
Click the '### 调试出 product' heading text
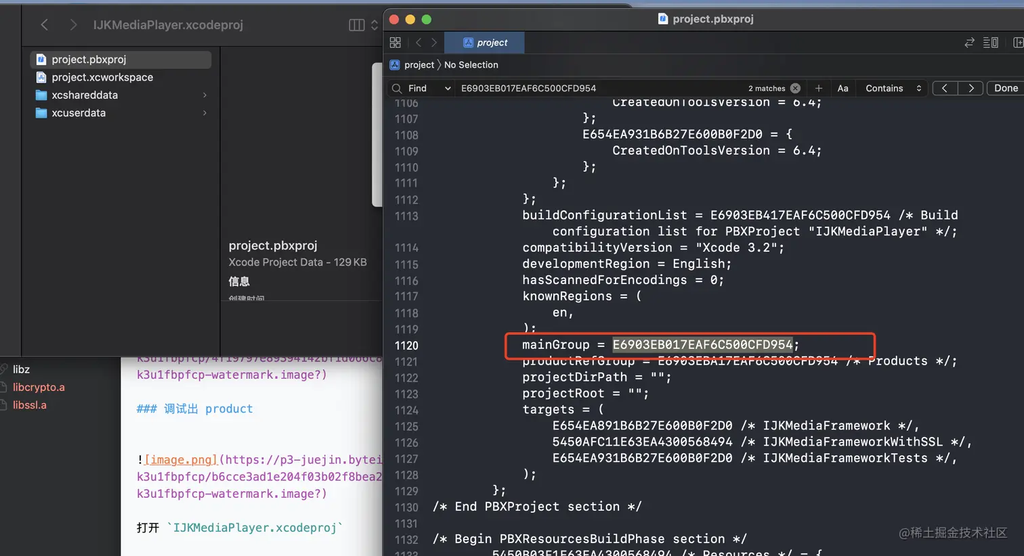pyautogui.click(x=194, y=409)
